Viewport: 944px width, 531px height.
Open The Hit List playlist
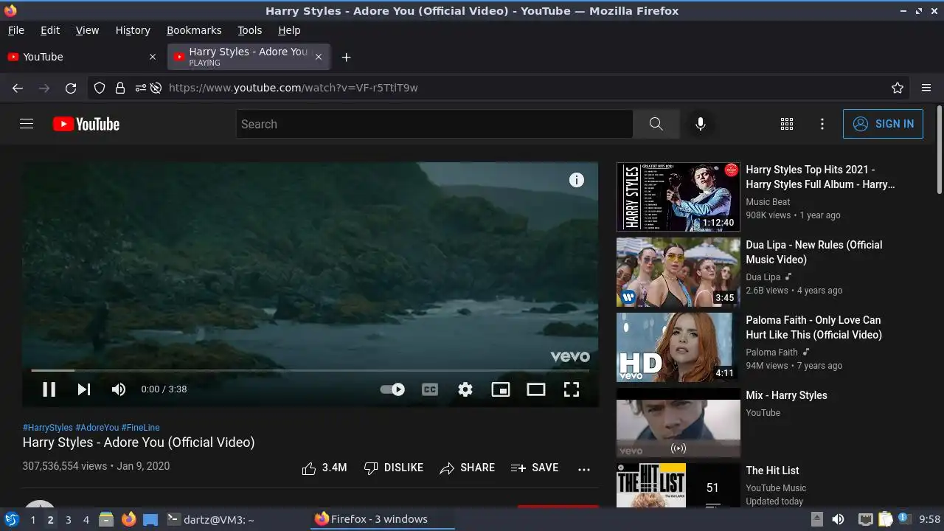coord(772,471)
